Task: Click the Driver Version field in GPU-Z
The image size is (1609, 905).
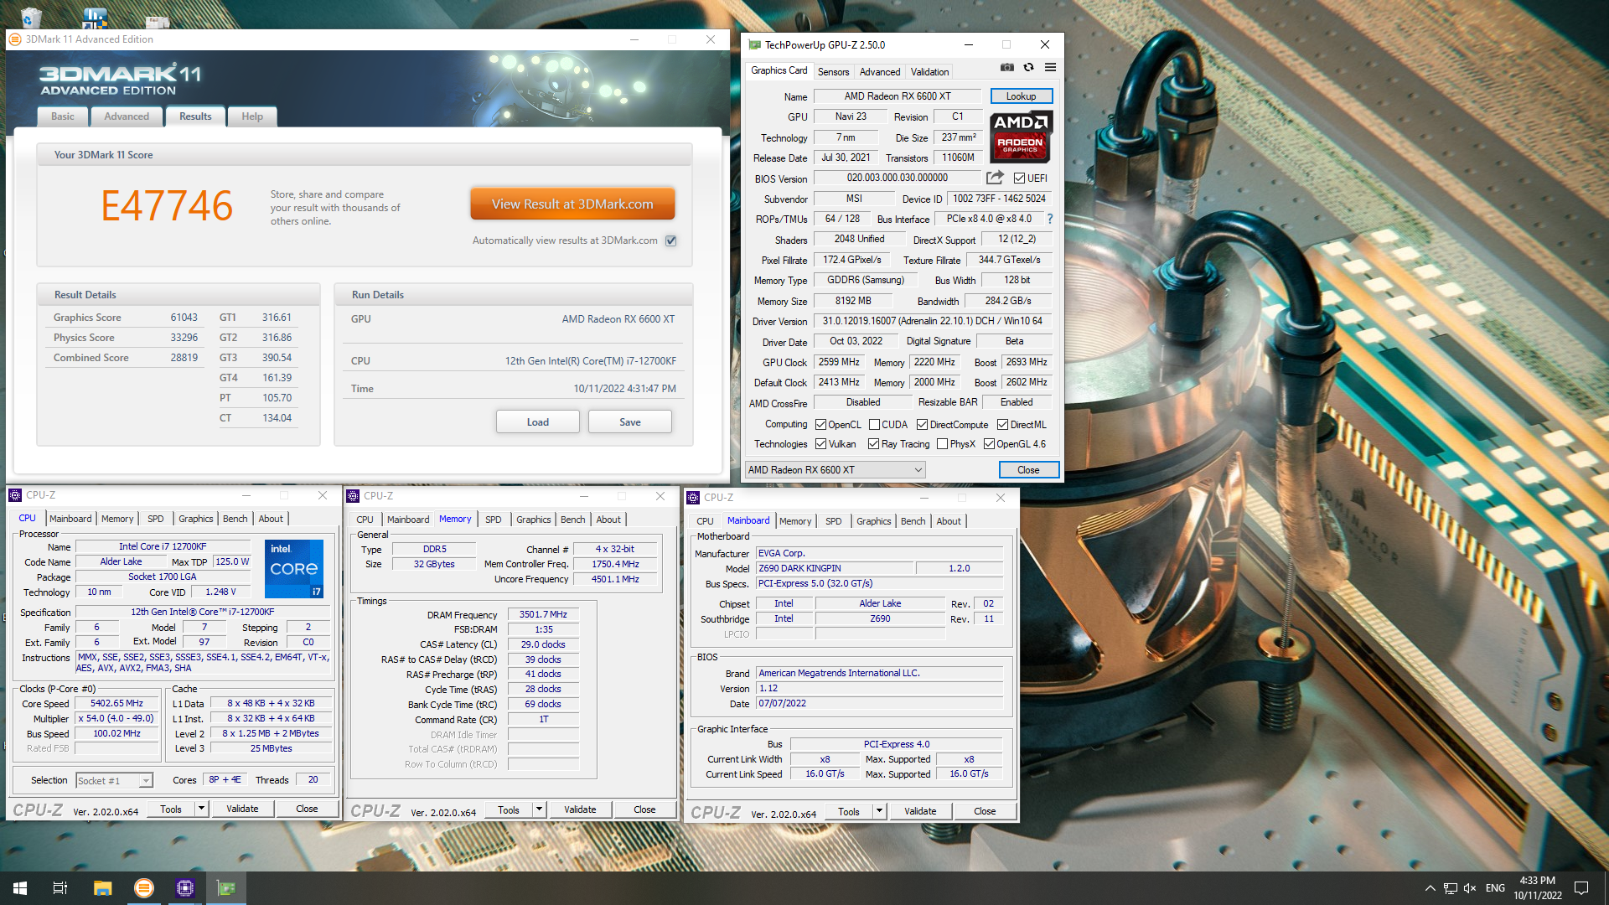Action: tap(932, 321)
